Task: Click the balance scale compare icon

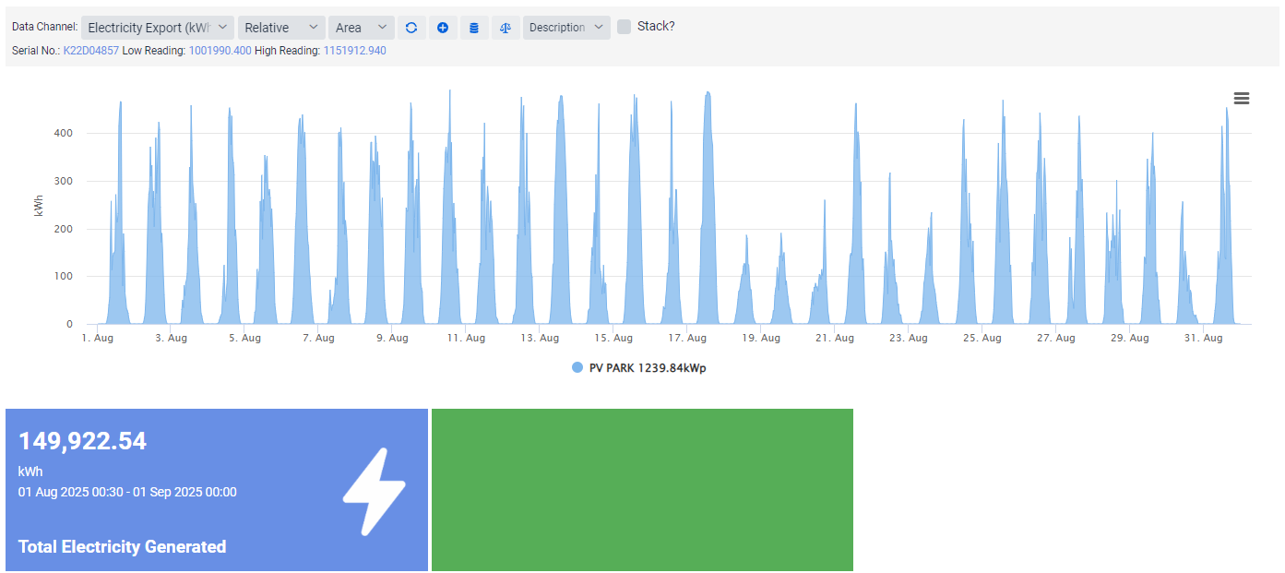Action: click(505, 28)
